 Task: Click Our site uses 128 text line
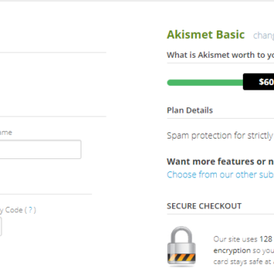[244, 239]
